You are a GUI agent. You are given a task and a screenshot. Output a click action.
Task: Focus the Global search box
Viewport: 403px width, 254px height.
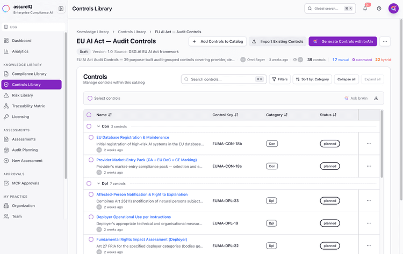330,9
